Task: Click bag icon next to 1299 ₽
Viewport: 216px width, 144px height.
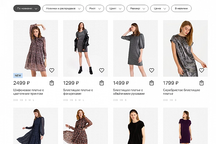Action: (102, 83)
